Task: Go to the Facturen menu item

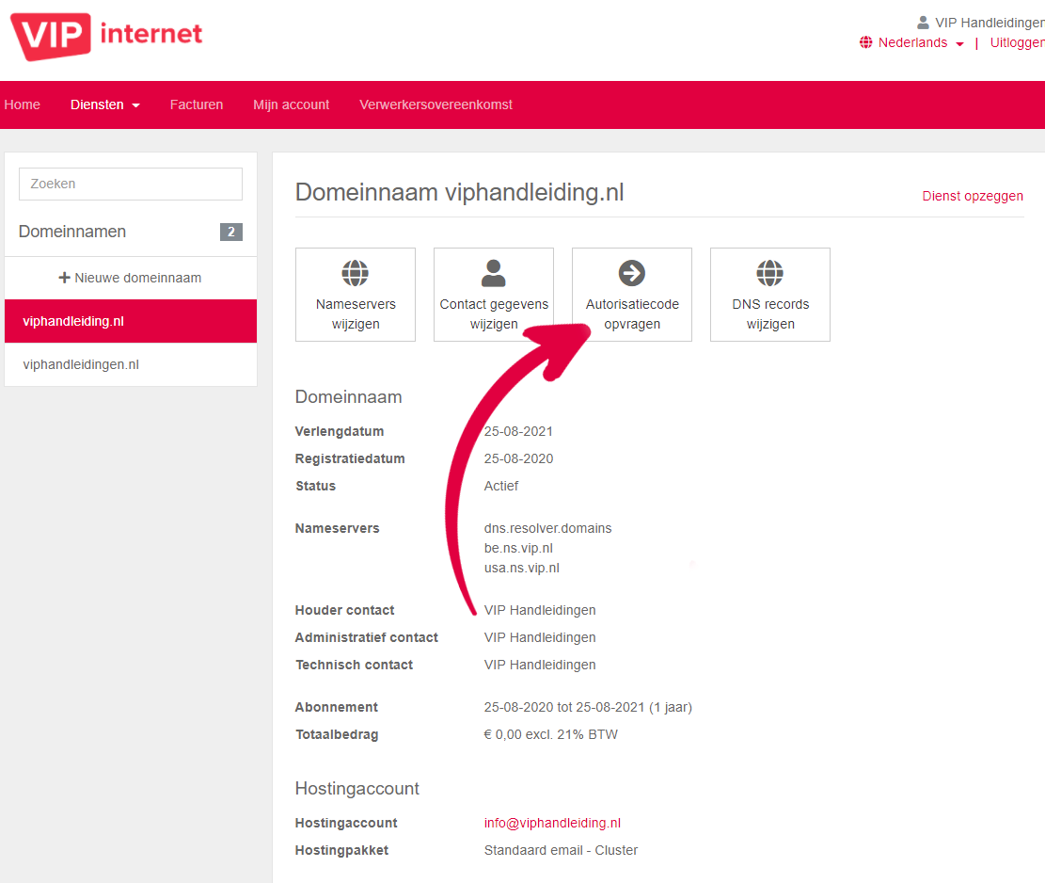Action: [197, 104]
